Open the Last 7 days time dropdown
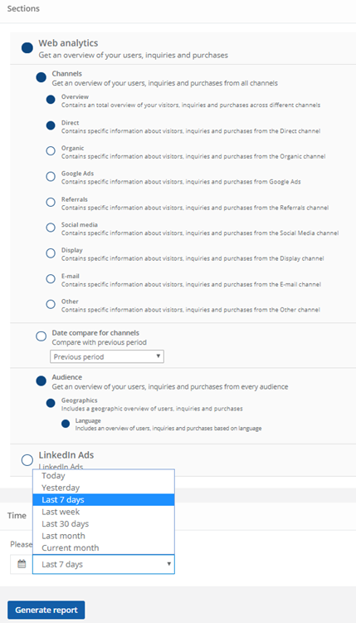This screenshot has width=356, height=623. [x=103, y=564]
